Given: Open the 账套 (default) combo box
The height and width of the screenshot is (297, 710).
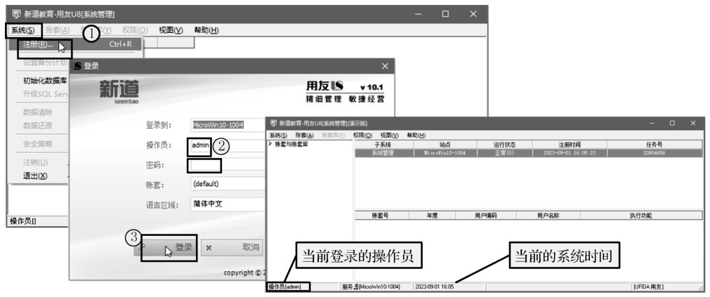Looking at the screenshot, I should (x=226, y=184).
